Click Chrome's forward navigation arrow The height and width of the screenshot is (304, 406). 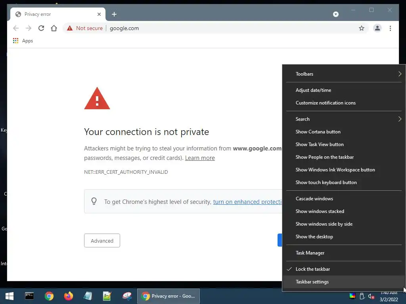coord(29,28)
